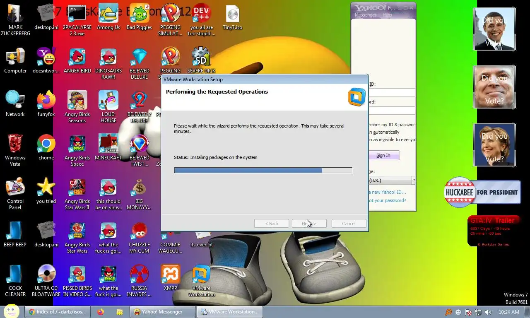Select the RUSSIA INVADES desktop shortcut
This screenshot has height=318, width=530.
(139, 281)
